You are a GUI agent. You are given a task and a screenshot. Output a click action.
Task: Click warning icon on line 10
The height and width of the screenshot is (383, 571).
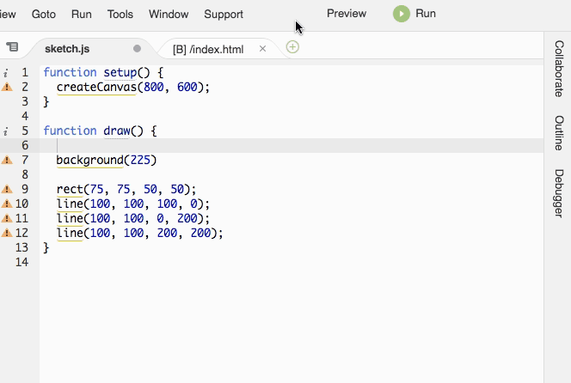pyautogui.click(x=7, y=204)
